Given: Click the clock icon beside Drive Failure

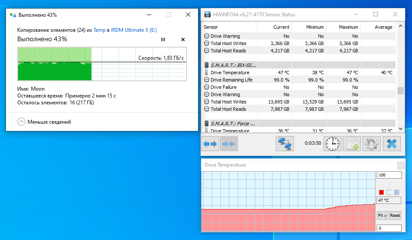Looking at the screenshot, I should [207, 87].
